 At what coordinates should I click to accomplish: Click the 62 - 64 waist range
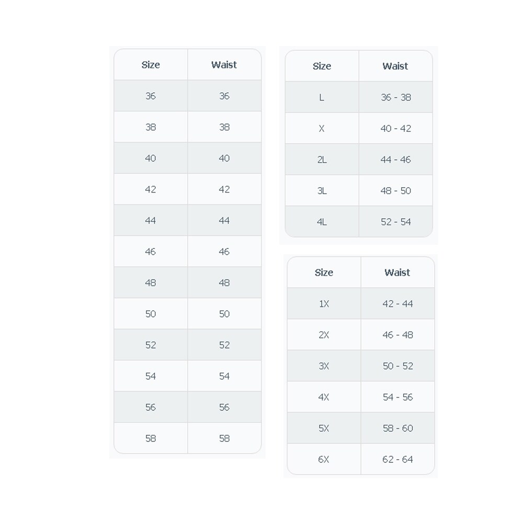pos(397,459)
